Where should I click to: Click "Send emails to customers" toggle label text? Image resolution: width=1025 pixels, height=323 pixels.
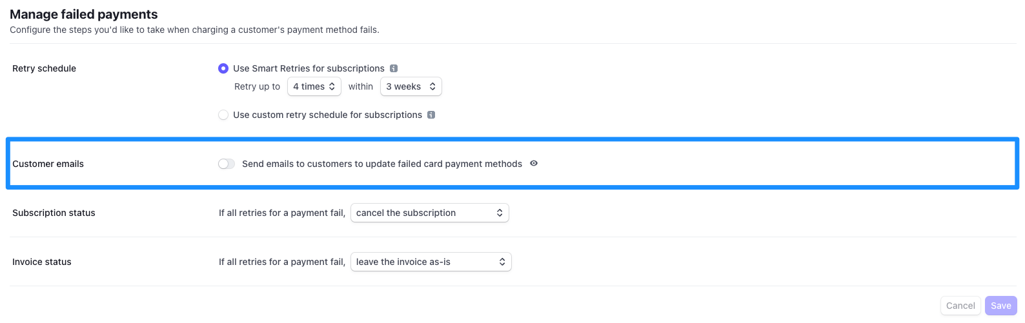tap(381, 164)
